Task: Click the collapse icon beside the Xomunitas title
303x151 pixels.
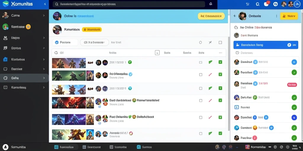Action: point(45,4)
